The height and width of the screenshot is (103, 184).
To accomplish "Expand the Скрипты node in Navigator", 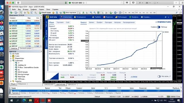I will [11, 81].
